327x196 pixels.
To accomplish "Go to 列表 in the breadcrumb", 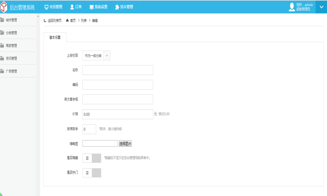I will [84, 21].
